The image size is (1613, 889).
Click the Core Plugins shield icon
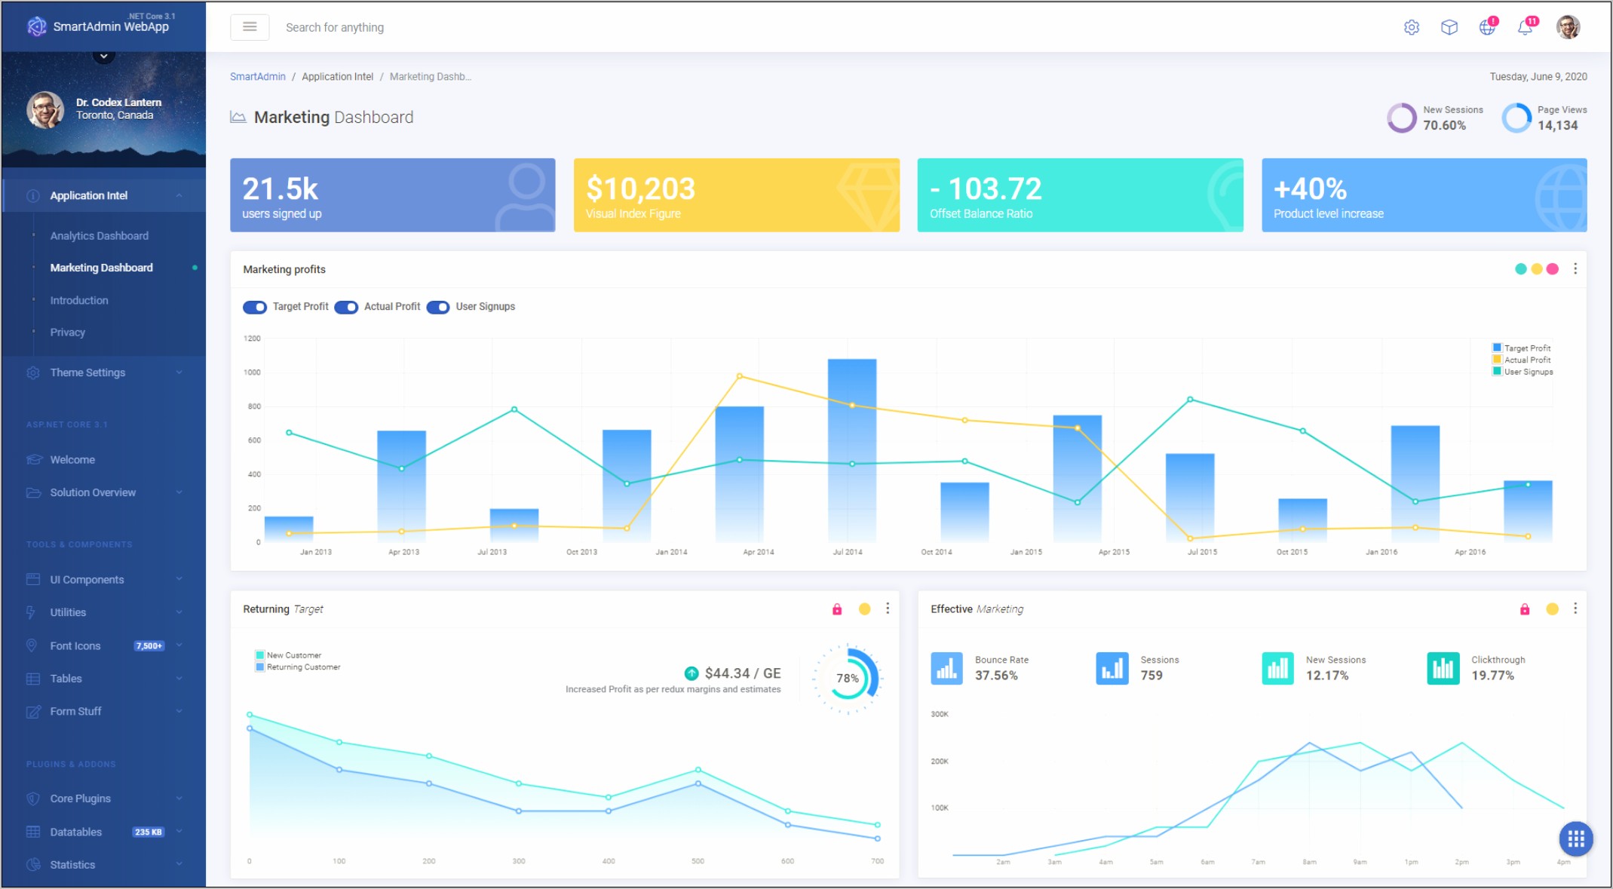[x=32, y=799]
